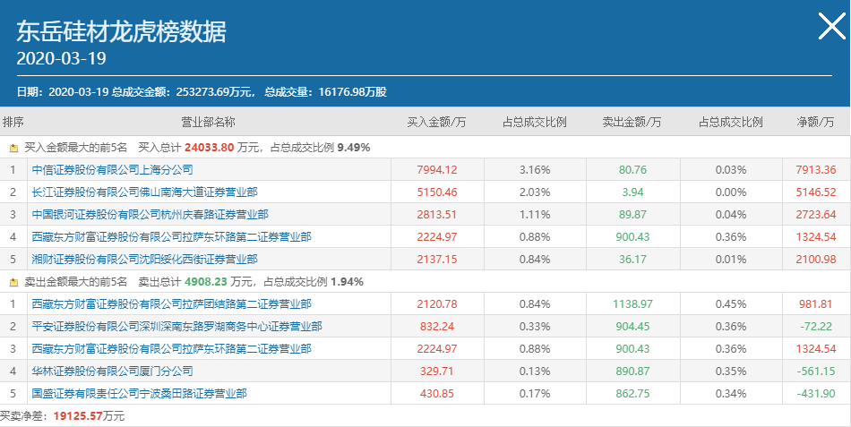Open 湘财证券沈阳绥化西街证券营业部 link
Screen dimensions: 851x427
144,259
